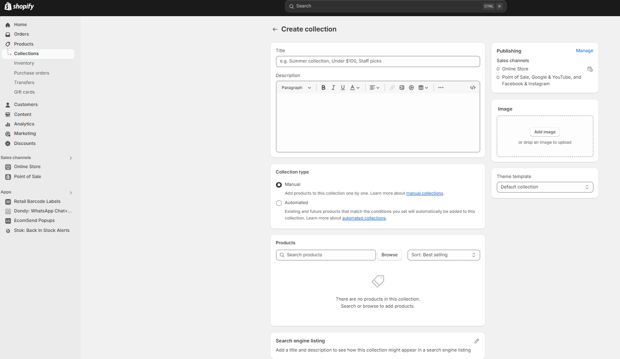Viewport: 620px width, 359px height.
Task: Expand the Sales channels section chevron
Action: [x=71, y=158]
